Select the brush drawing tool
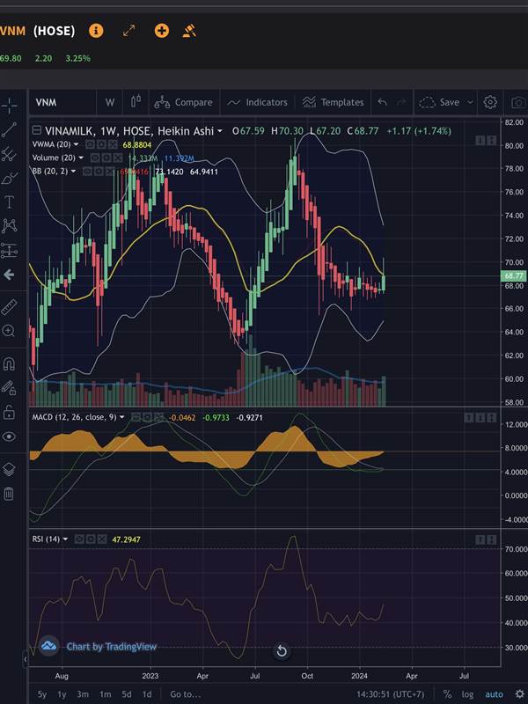The width and height of the screenshot is (528, 704). 9,179
